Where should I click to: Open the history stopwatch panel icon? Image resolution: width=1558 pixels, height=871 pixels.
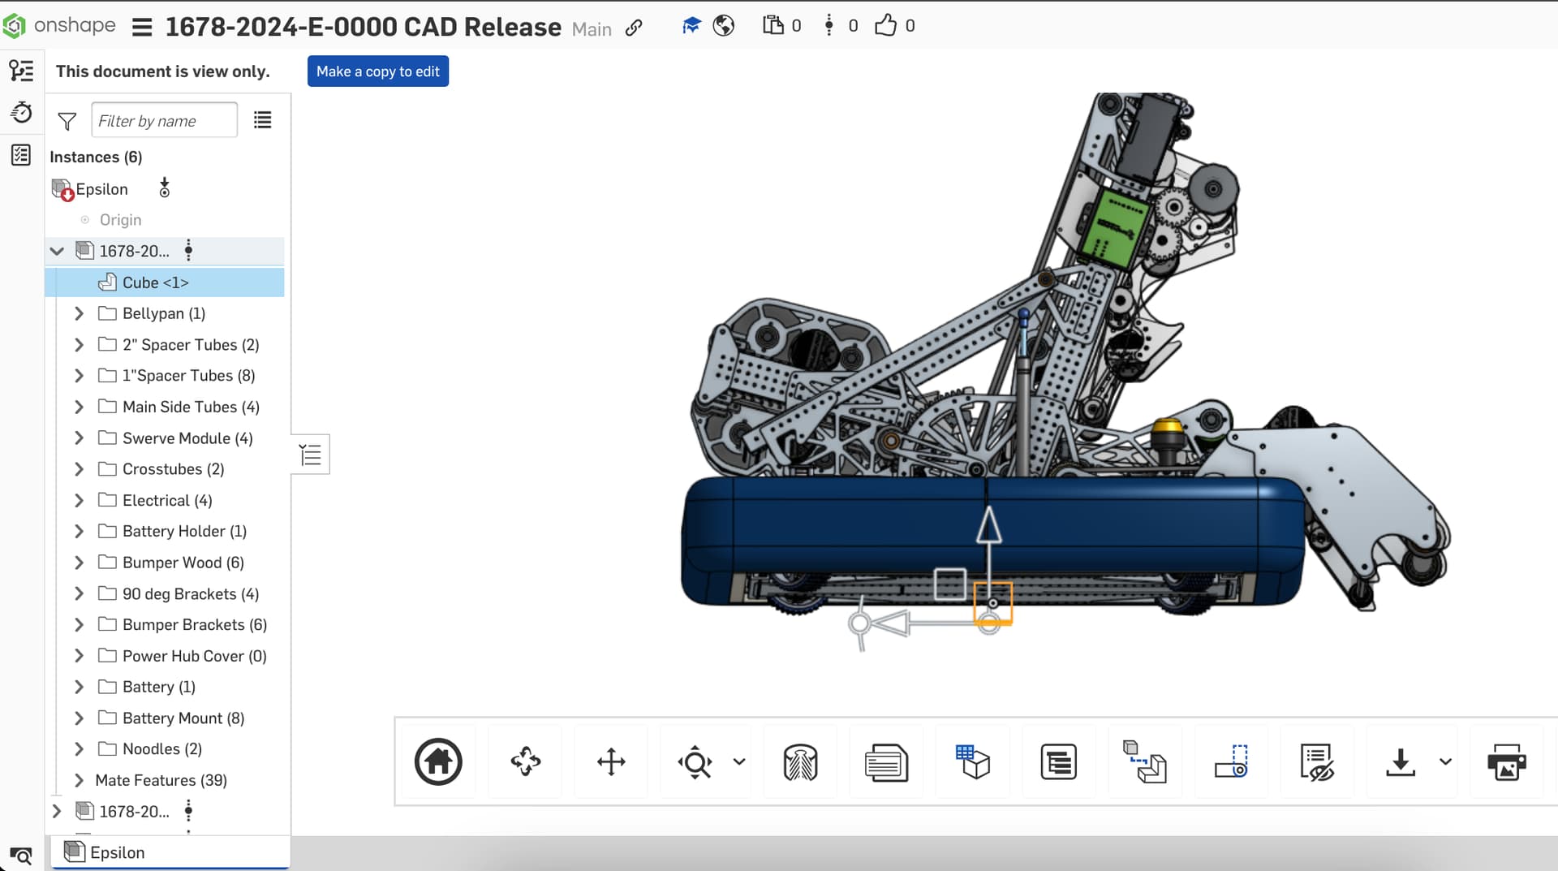coord(21,112)
